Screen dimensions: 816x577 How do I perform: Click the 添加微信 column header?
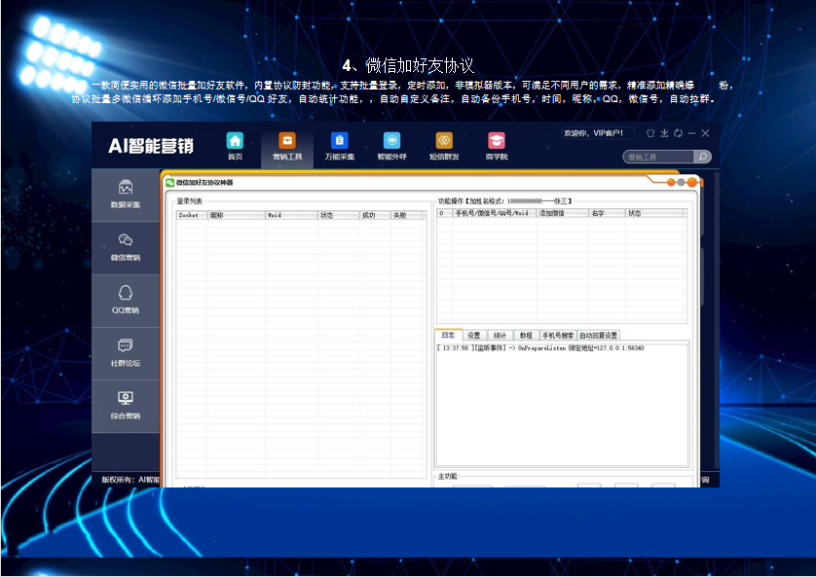(x=563, y=213)
